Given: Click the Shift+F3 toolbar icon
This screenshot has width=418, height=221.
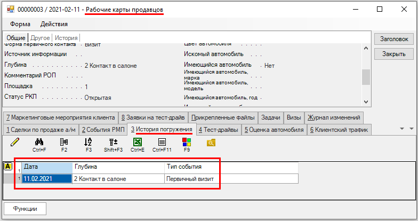Looking at the screenshot, I should [113, 143].
